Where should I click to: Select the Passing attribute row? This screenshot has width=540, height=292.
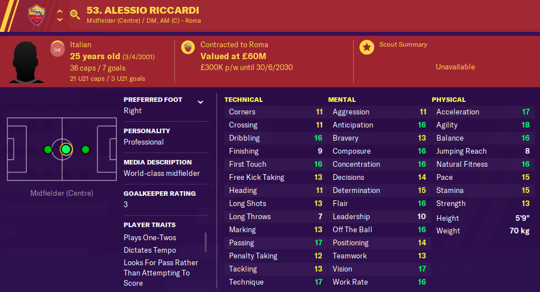pyautogui.click(x=276, y=243)
